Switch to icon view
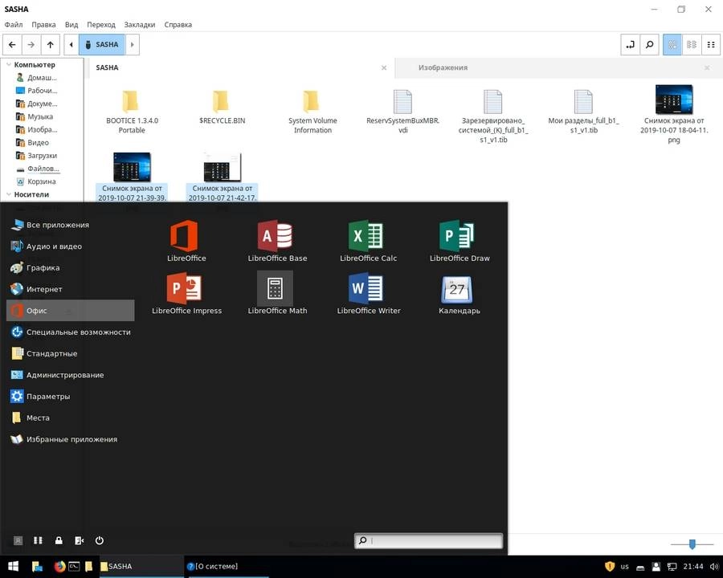 (x=672, y=45)
